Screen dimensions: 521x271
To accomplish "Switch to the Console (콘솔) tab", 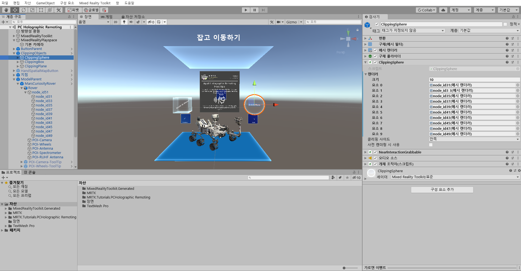I will tap(30, 172).
